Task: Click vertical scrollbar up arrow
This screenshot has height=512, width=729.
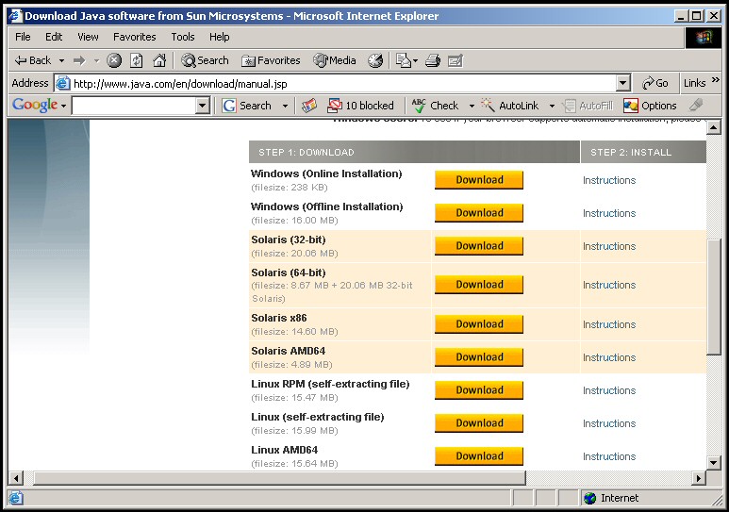Action: 714,127
